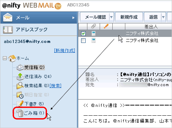Image resolution: width=172 pixels, height=128 pixels.
Task: Collapse the ホーム folder tree
Action: [x=5, y=58]
